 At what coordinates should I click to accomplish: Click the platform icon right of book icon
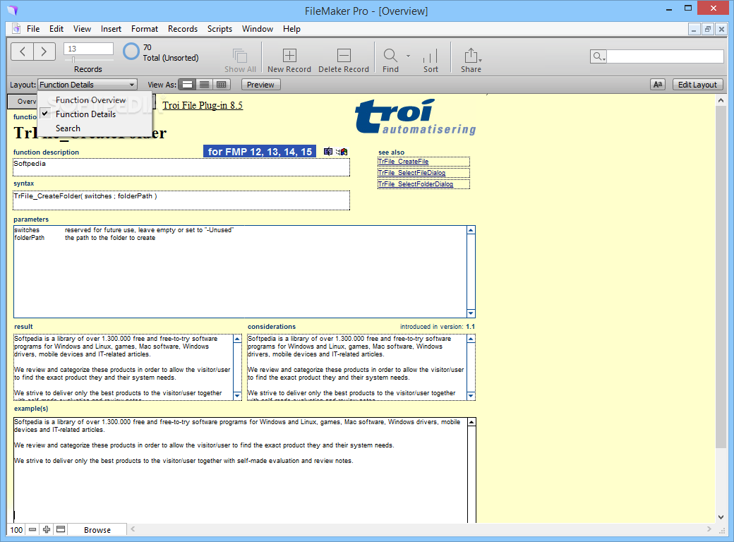point(342,151)
